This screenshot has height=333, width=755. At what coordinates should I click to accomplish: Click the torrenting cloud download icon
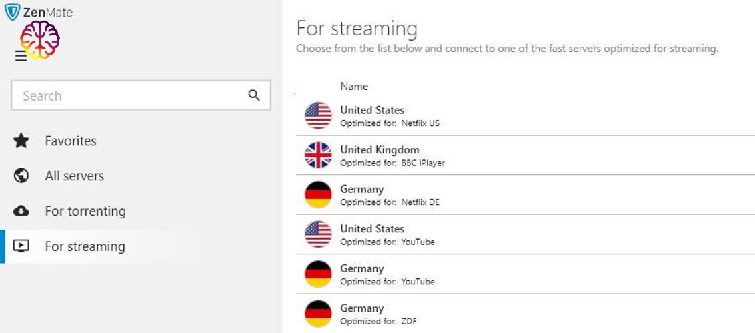(21, 211)
